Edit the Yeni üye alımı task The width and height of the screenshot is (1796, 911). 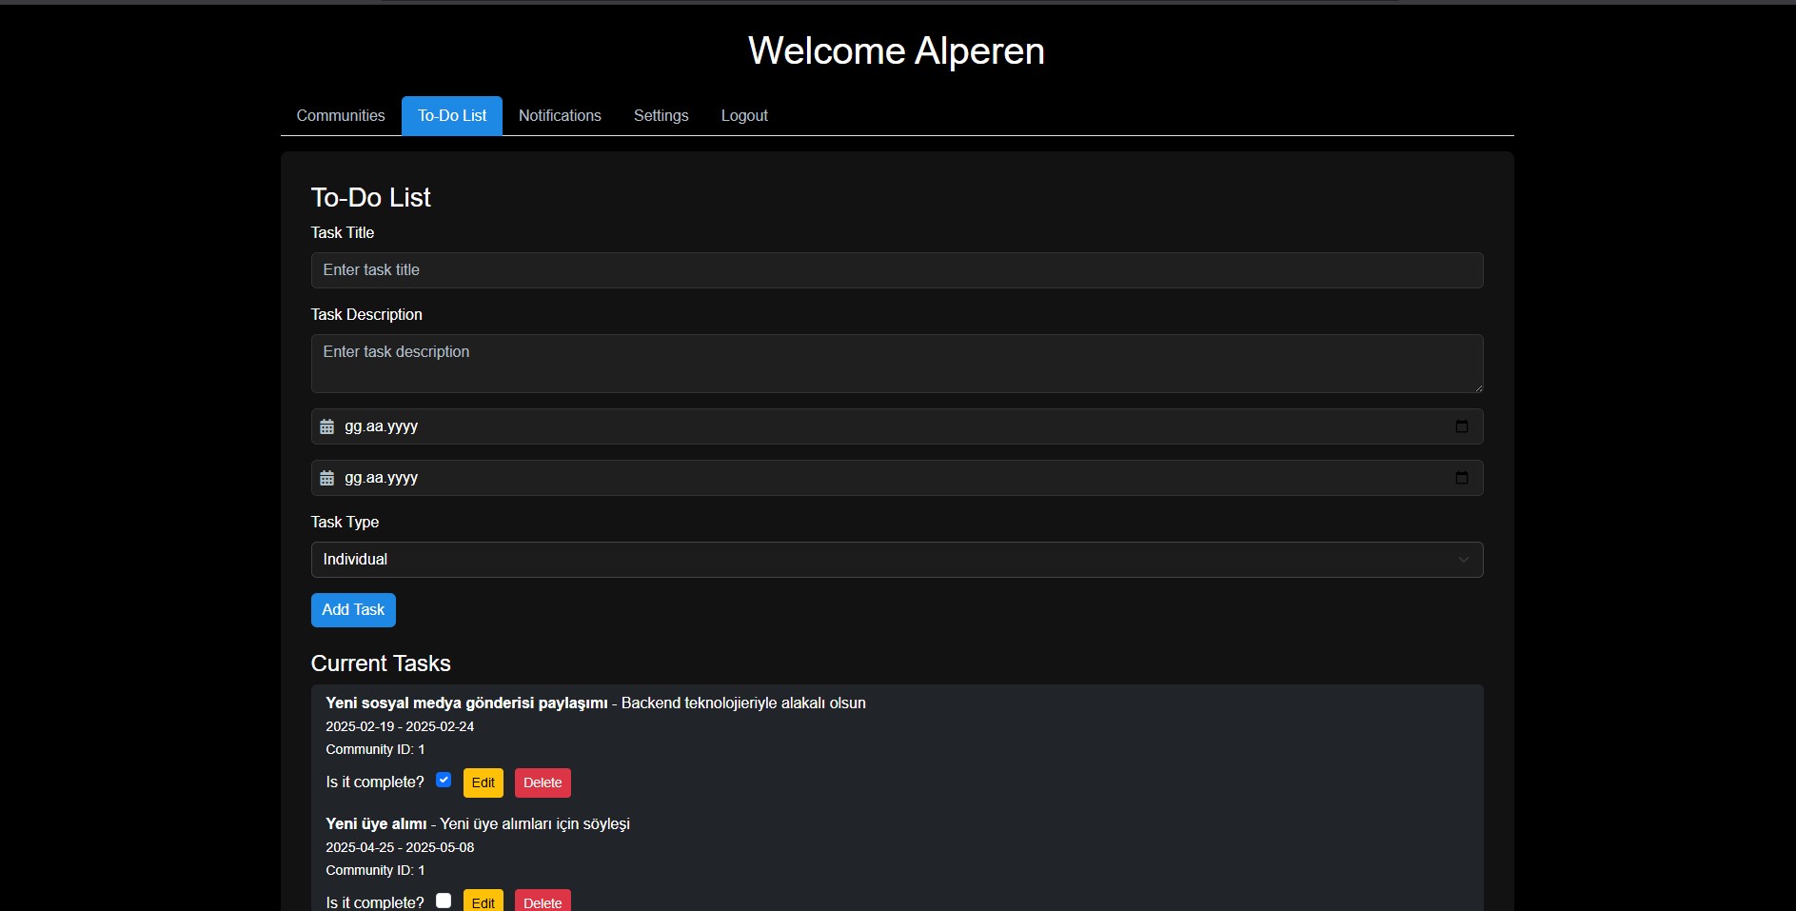(484, 901)
